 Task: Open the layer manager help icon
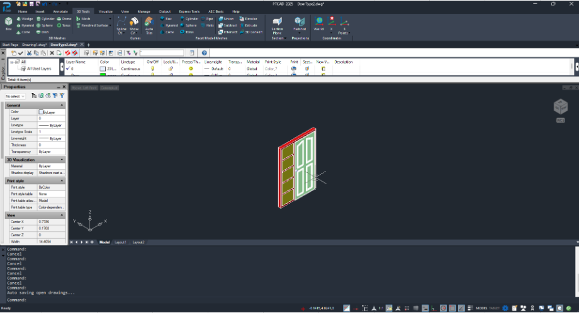(204, 53)
